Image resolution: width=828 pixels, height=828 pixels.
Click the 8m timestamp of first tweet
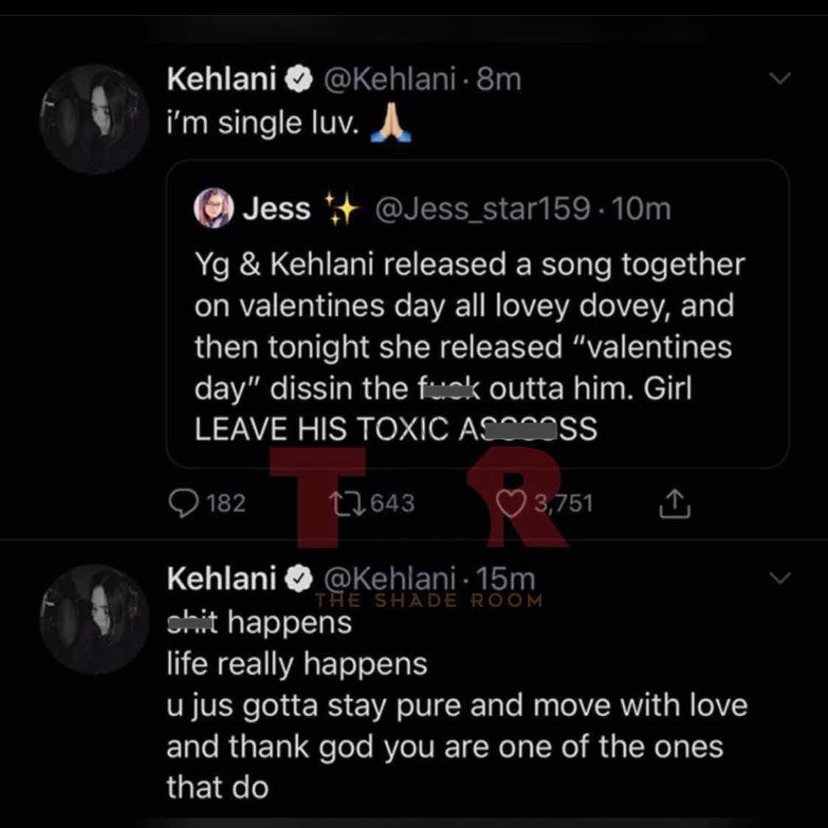click(499, 80)
